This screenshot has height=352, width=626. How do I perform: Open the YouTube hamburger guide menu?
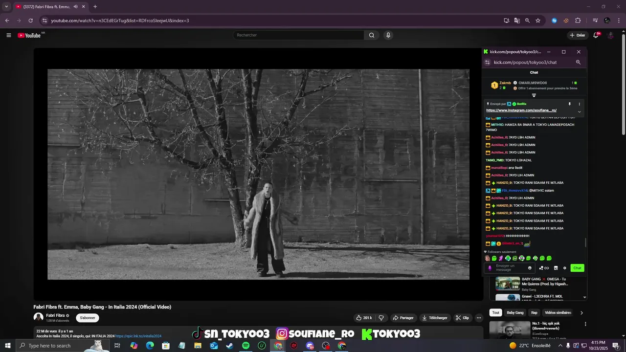click(8, 35)
